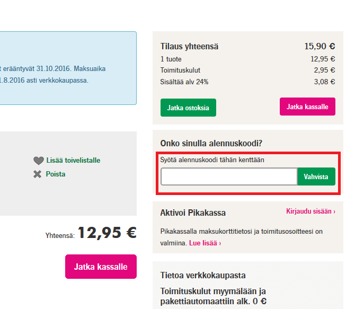
Task: Focus the alennuskoodi discount code field
Action: point(229,176)
